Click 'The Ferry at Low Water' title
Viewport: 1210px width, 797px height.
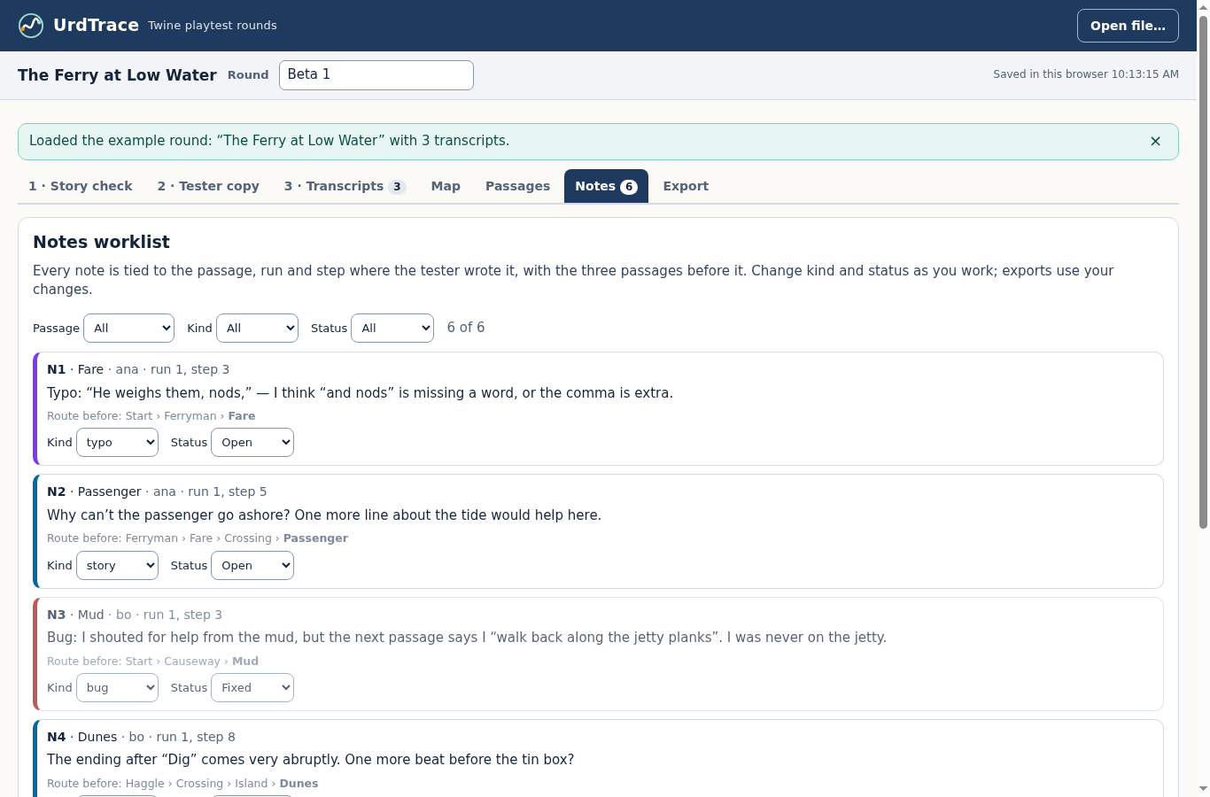[x=117, y=75]
